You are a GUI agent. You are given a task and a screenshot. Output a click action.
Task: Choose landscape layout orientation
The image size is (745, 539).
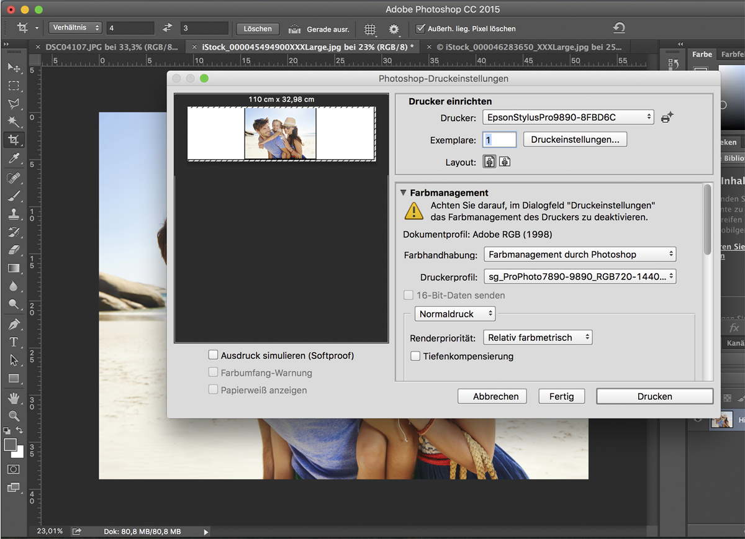click(x=505, y=162)
